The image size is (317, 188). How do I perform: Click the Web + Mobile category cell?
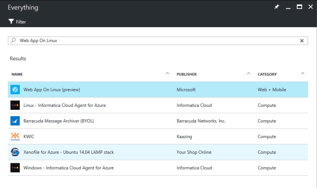272,90
